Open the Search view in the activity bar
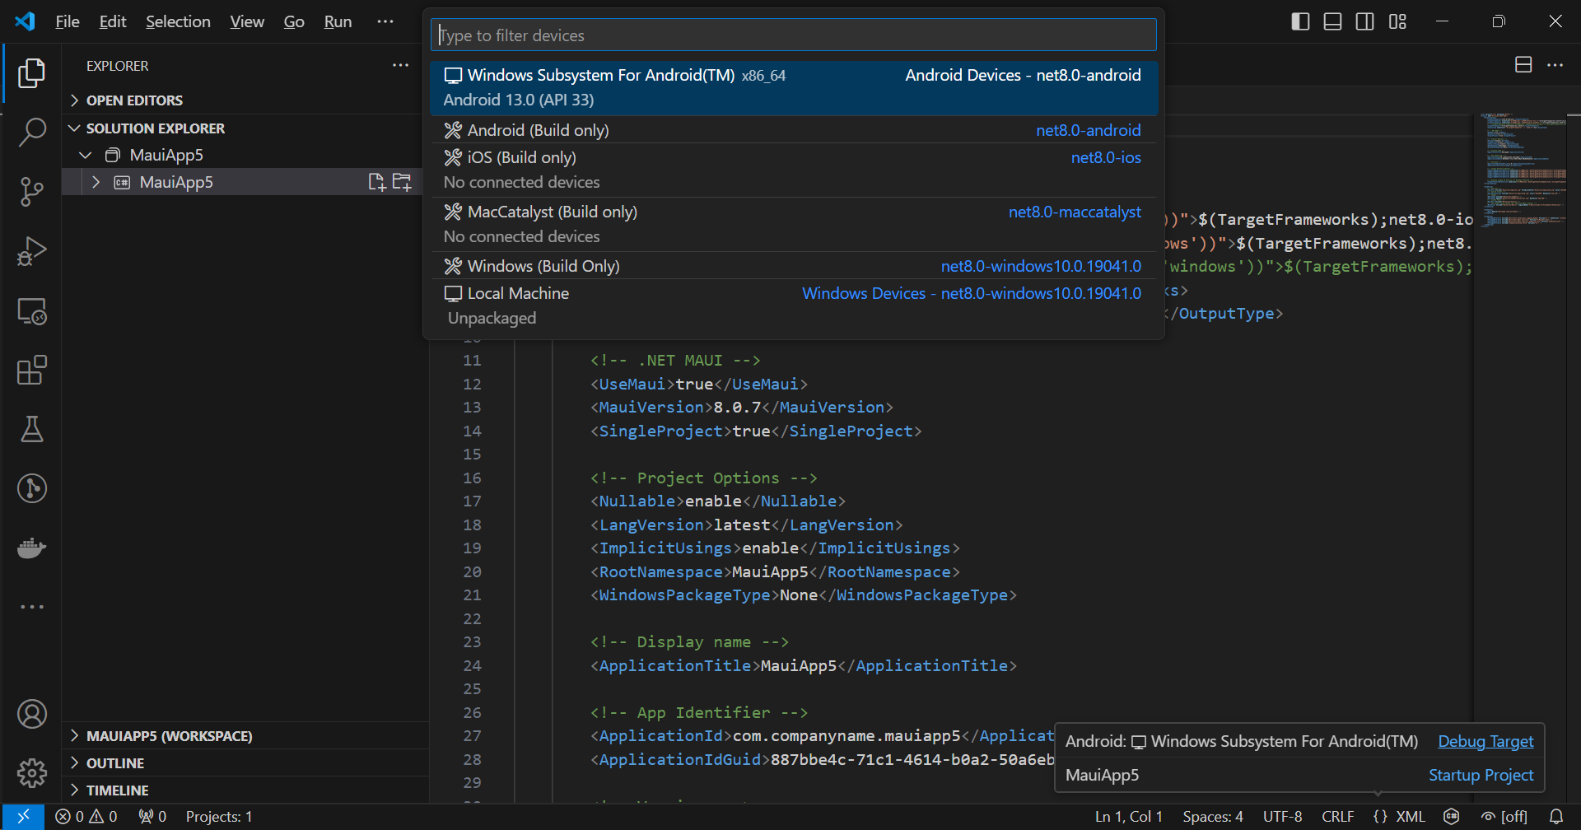Image resolution: width=1581 pixels, height=830 pixels. pos(31,132)
